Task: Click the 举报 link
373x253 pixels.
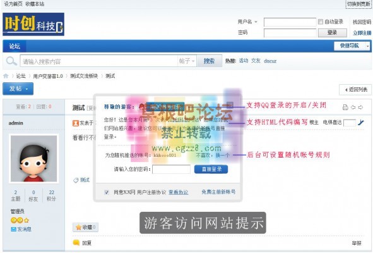Action: tap(357, 243)
